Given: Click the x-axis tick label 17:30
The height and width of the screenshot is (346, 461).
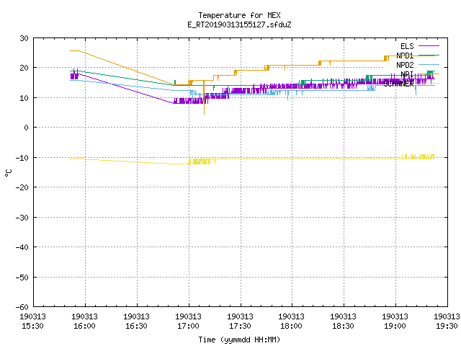Looking at the screenshot, I should click(x=240, y=326).
